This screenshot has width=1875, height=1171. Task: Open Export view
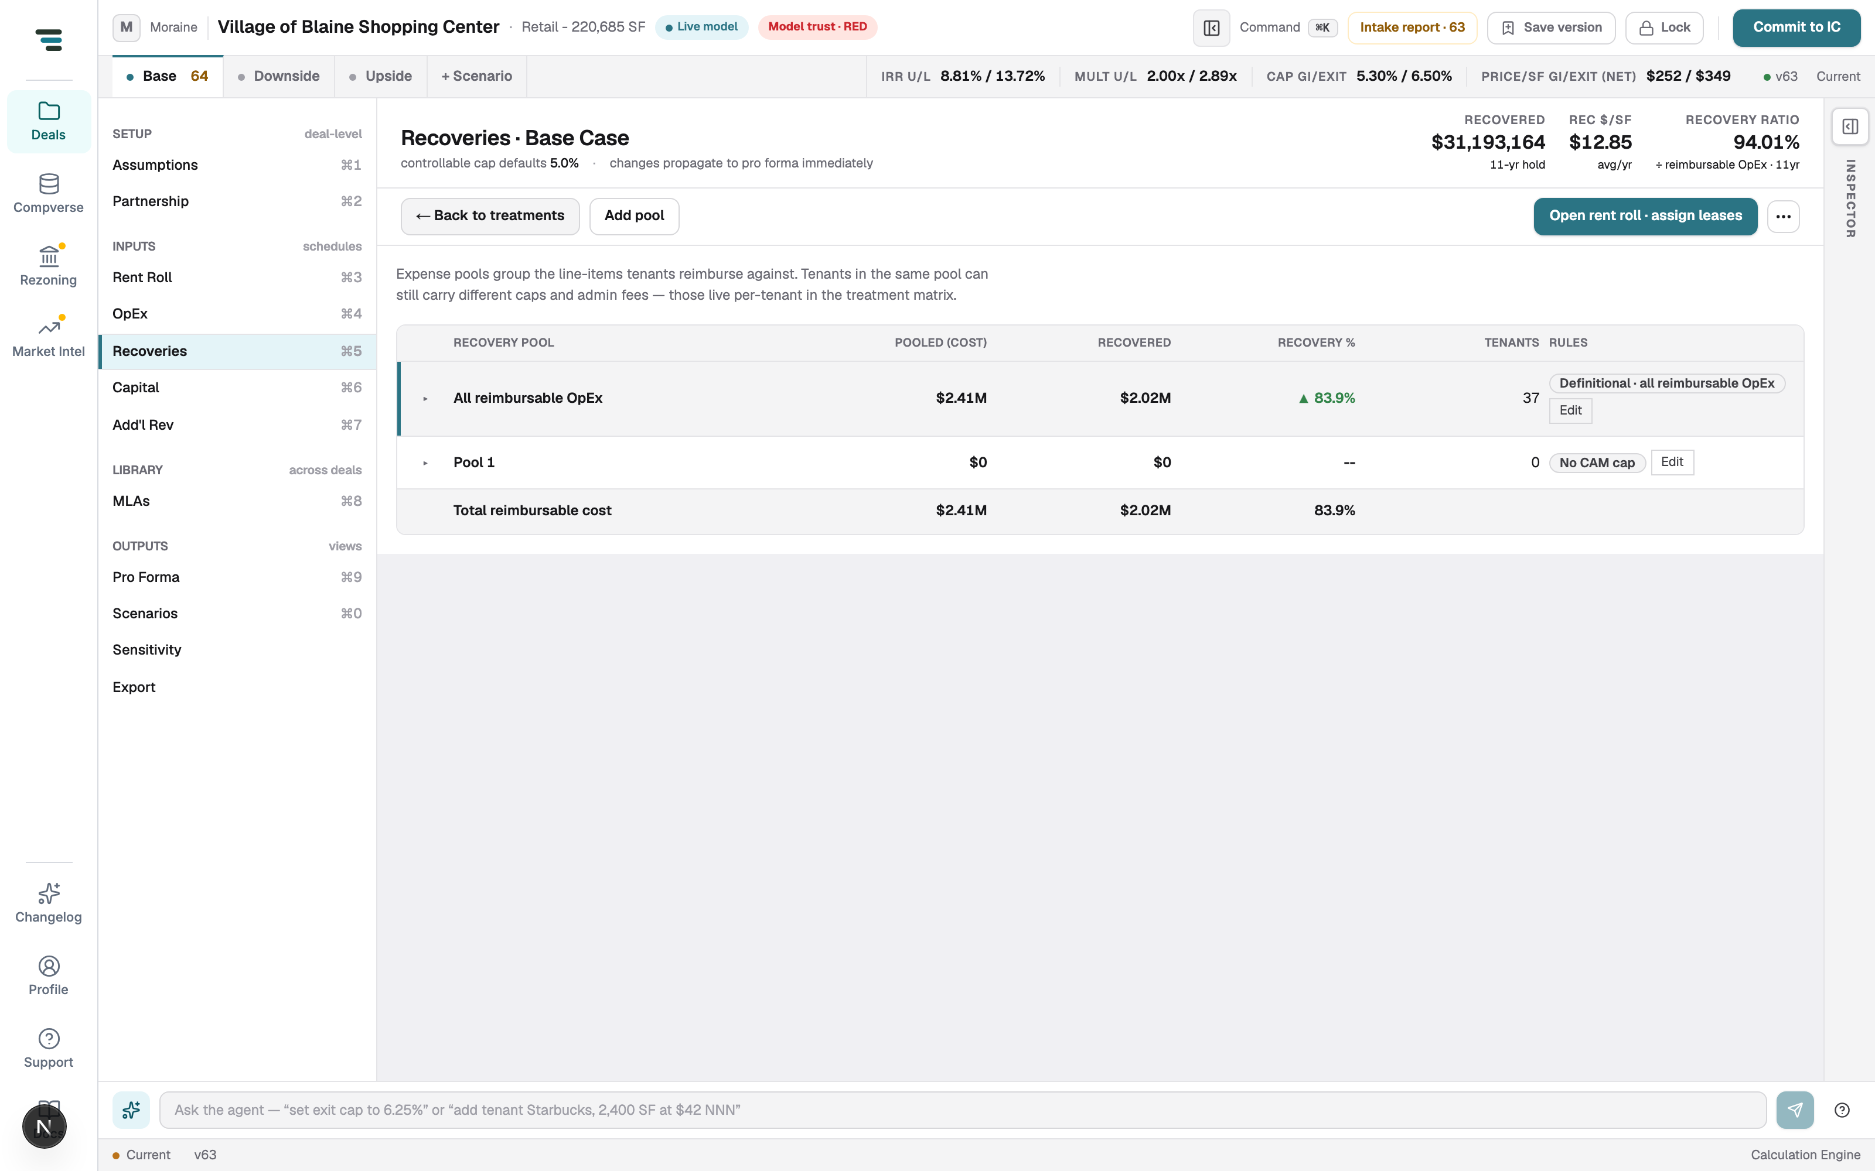click(x=237, y=687)
